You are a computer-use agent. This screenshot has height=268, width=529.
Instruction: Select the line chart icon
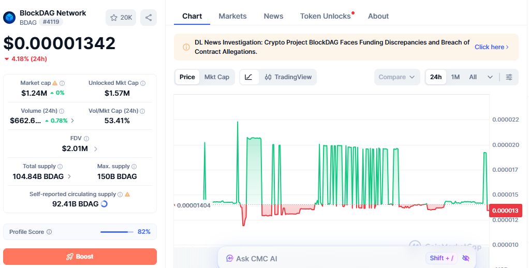[x=248, y=77]
